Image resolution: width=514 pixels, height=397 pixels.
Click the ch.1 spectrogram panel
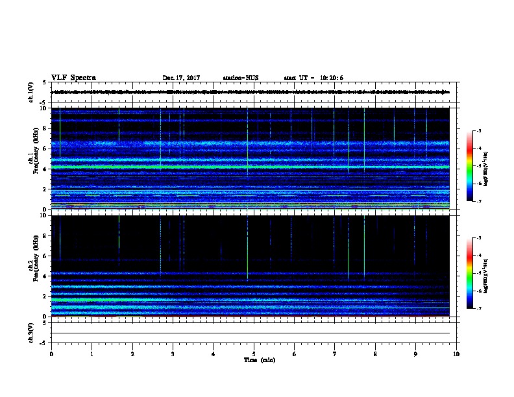[x=251, y=158]
